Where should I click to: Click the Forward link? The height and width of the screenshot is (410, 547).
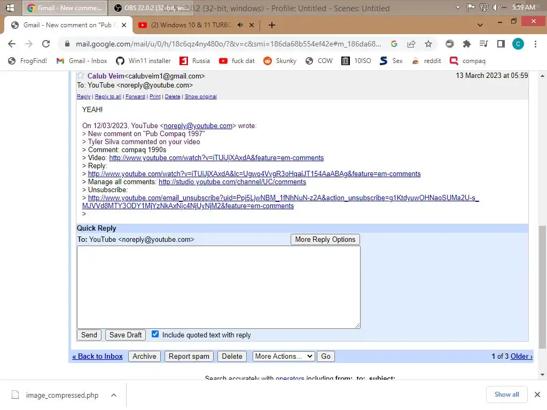(135, 97)
